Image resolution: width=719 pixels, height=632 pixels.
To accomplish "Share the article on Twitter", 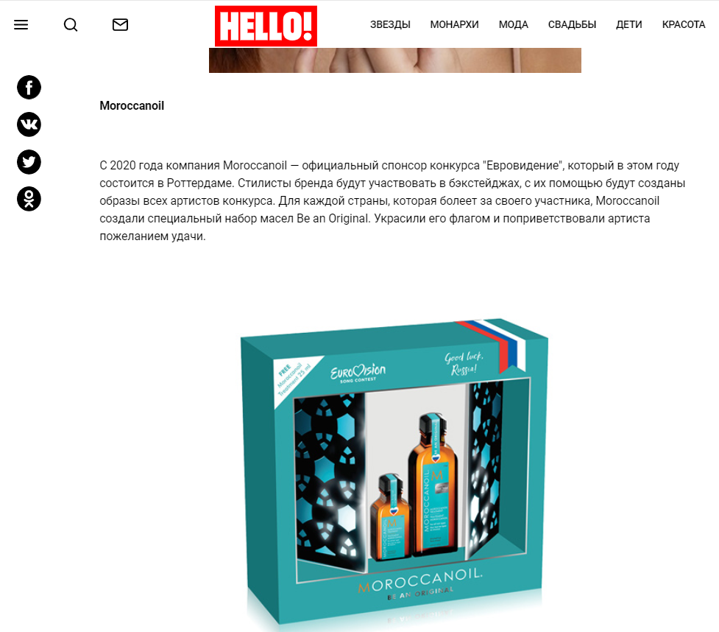I will (29, 162).
